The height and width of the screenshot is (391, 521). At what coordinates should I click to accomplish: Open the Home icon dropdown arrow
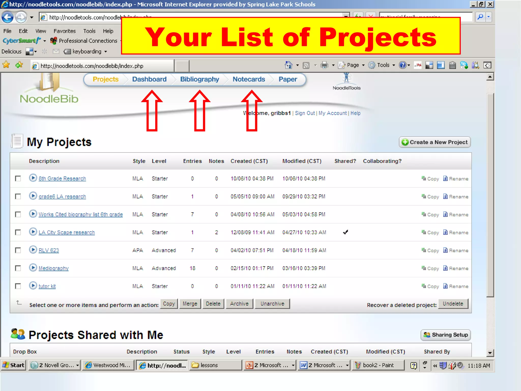(x=297, y=65)
